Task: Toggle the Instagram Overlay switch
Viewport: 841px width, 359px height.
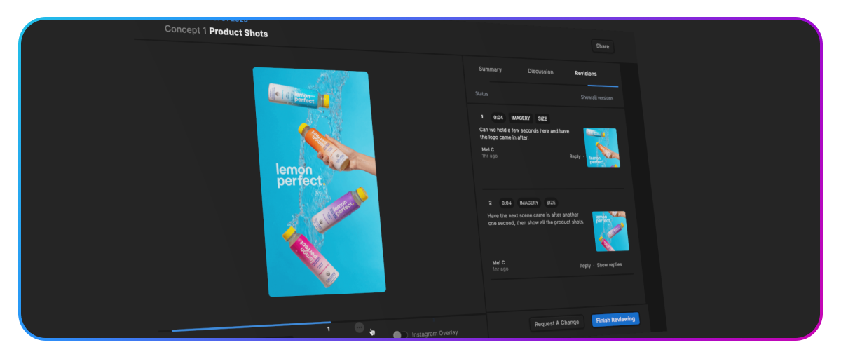Action: click(400, 335)
